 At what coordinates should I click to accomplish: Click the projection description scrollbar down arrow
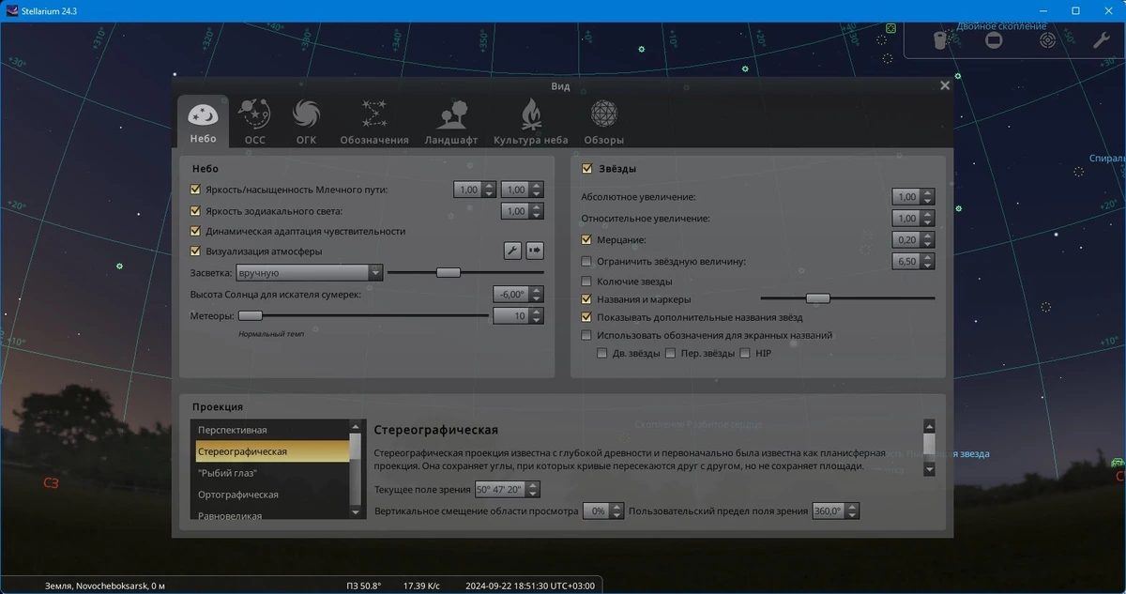point(929,469)
